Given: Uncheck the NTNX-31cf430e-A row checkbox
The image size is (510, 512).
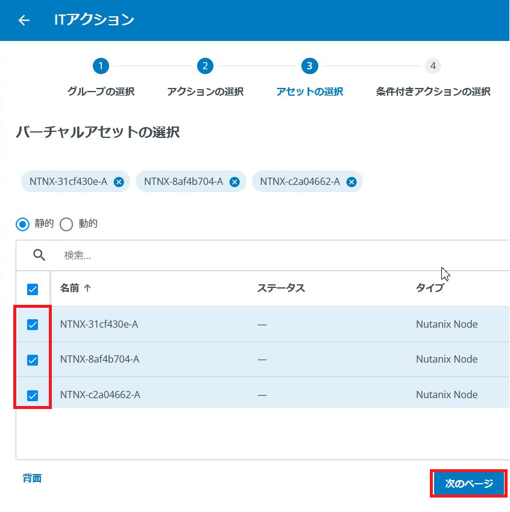Looking at the screenshot, I should point(33,325).
